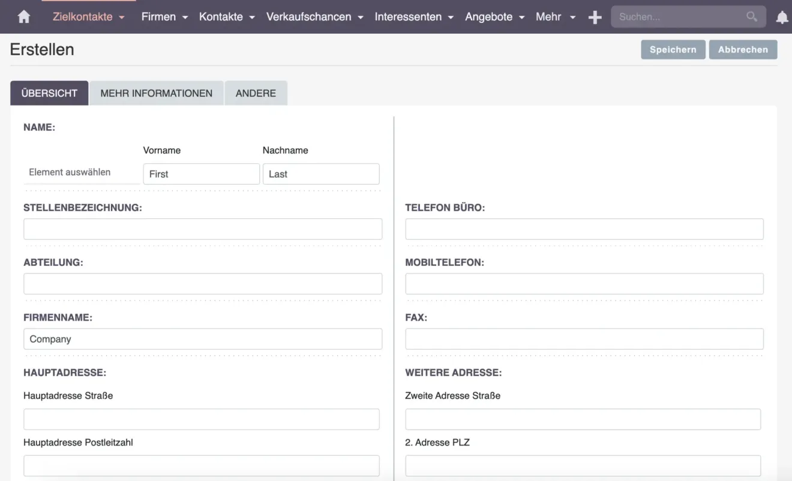Open the Angebote menu

point(494,17)
